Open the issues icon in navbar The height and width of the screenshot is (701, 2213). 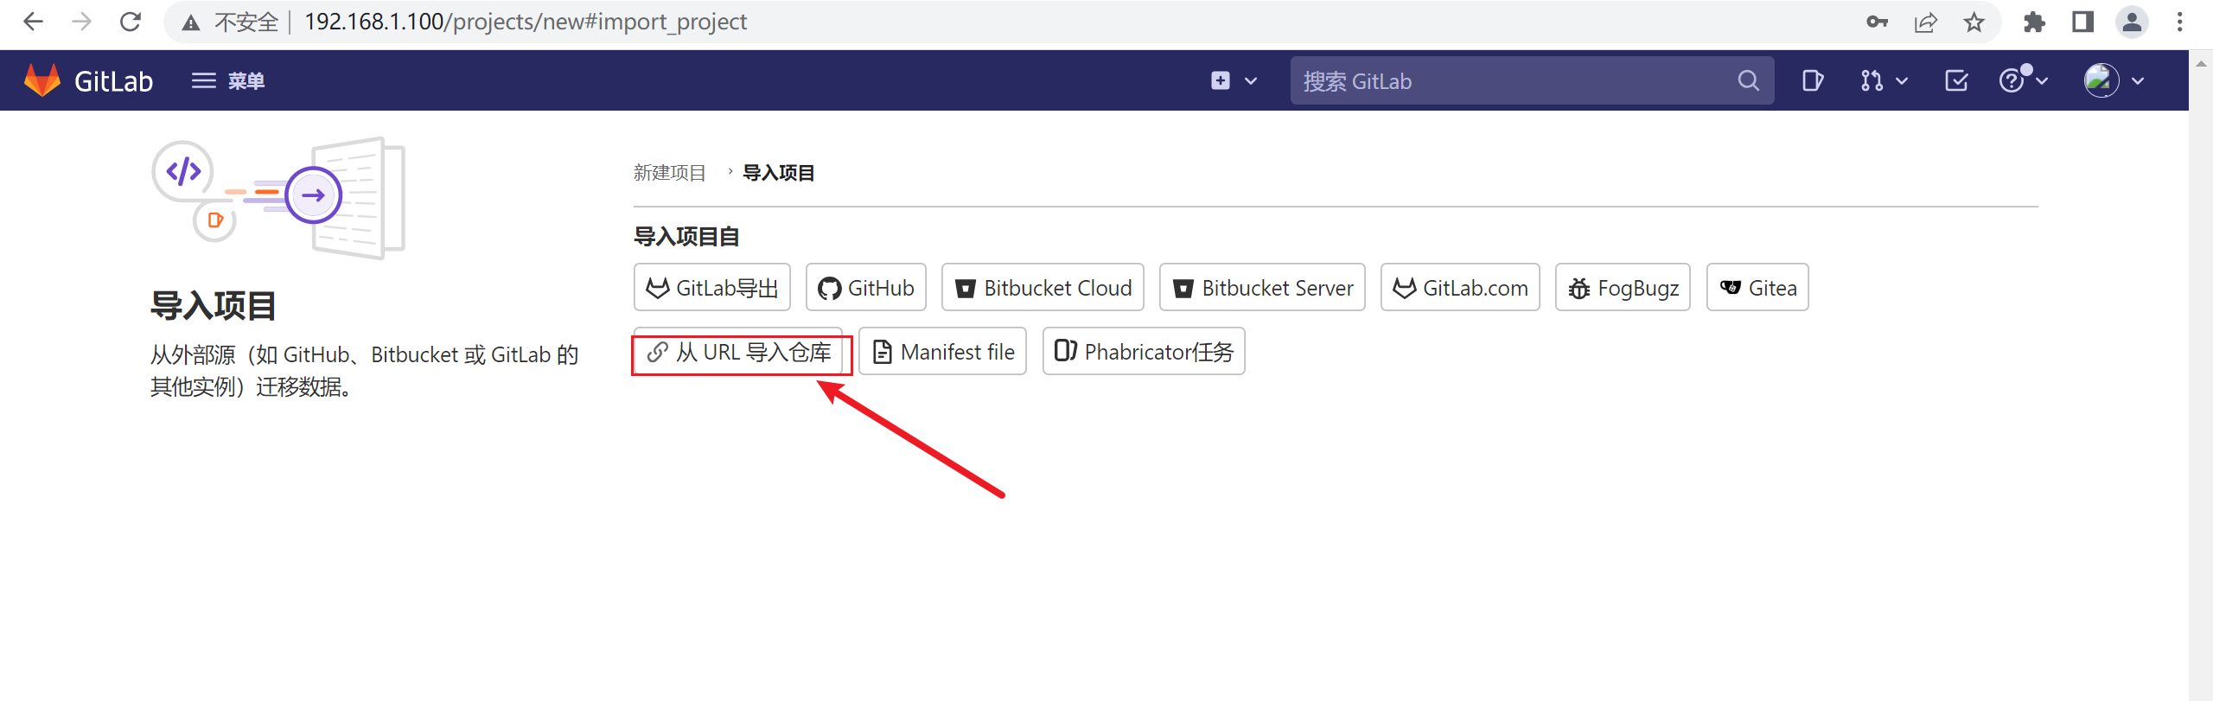tap(1813, 80)
